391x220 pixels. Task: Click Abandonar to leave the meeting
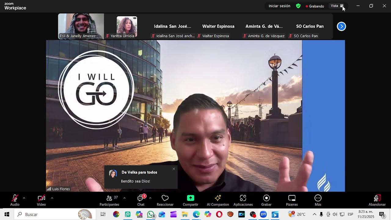pyautogui.click(x=377, y=200)
